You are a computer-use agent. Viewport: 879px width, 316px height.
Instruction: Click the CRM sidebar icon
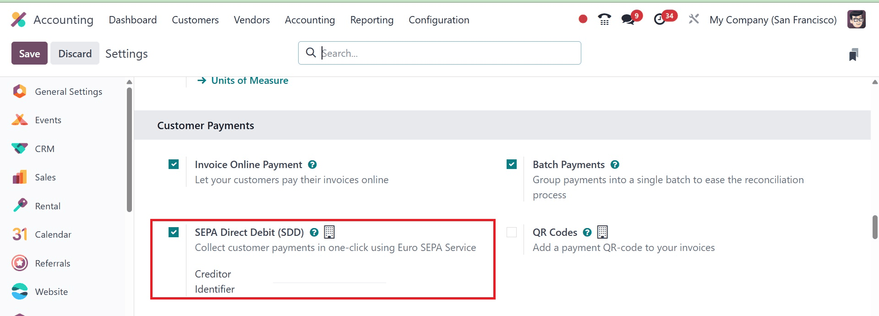point(20,149)
